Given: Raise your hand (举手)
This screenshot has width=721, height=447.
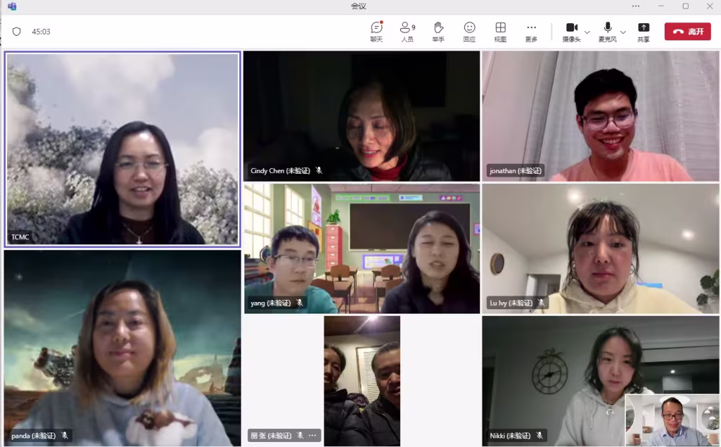Looking at the screenshot, I should pos(438,31).
